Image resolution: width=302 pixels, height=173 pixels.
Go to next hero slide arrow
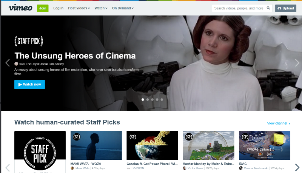pos(297,63)
